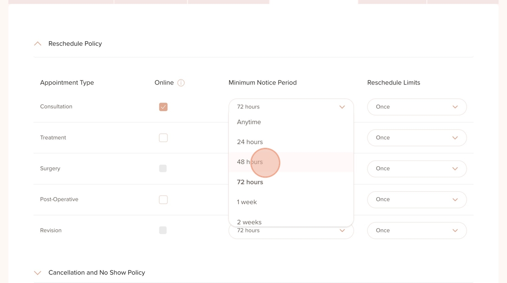507x283 pixels.
Task: Close the Consultation notice period dropdown
Action: tap(342, 107)
